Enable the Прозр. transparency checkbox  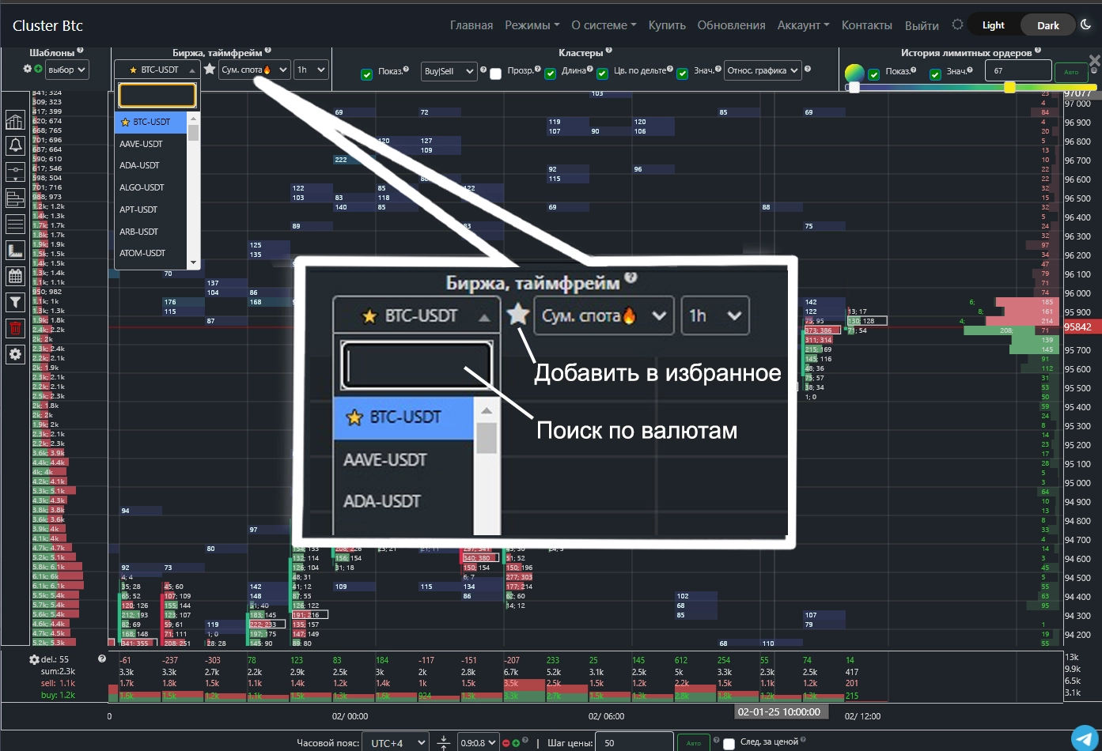point(496,74)
